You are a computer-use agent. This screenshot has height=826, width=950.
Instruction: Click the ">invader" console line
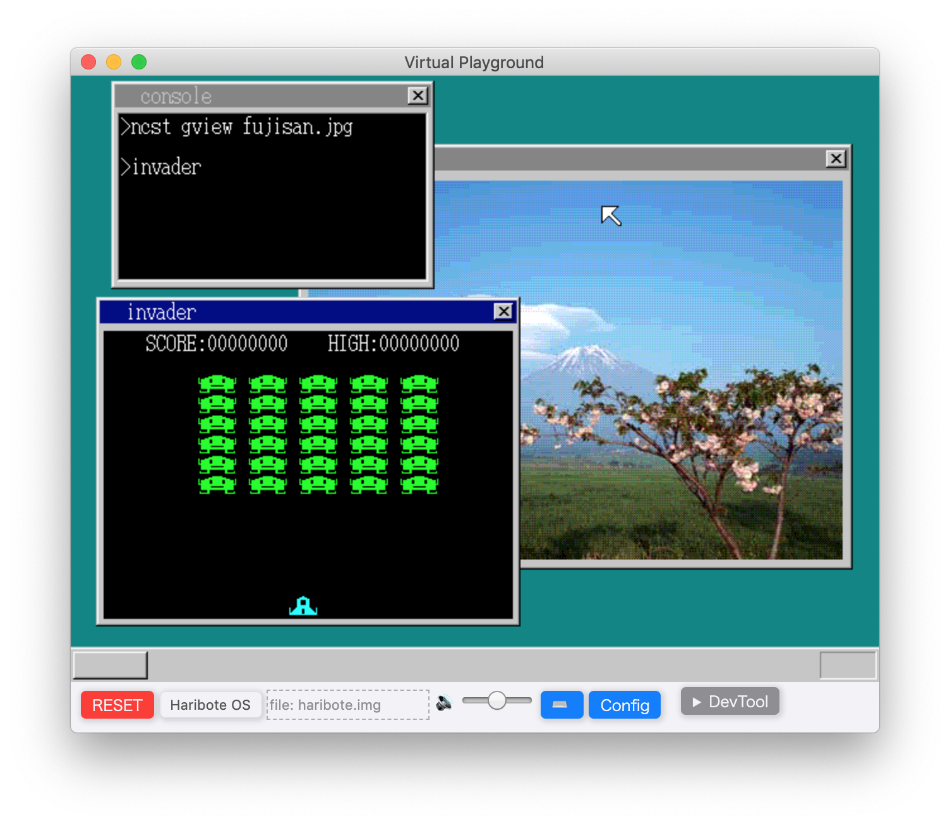point(161,167)
